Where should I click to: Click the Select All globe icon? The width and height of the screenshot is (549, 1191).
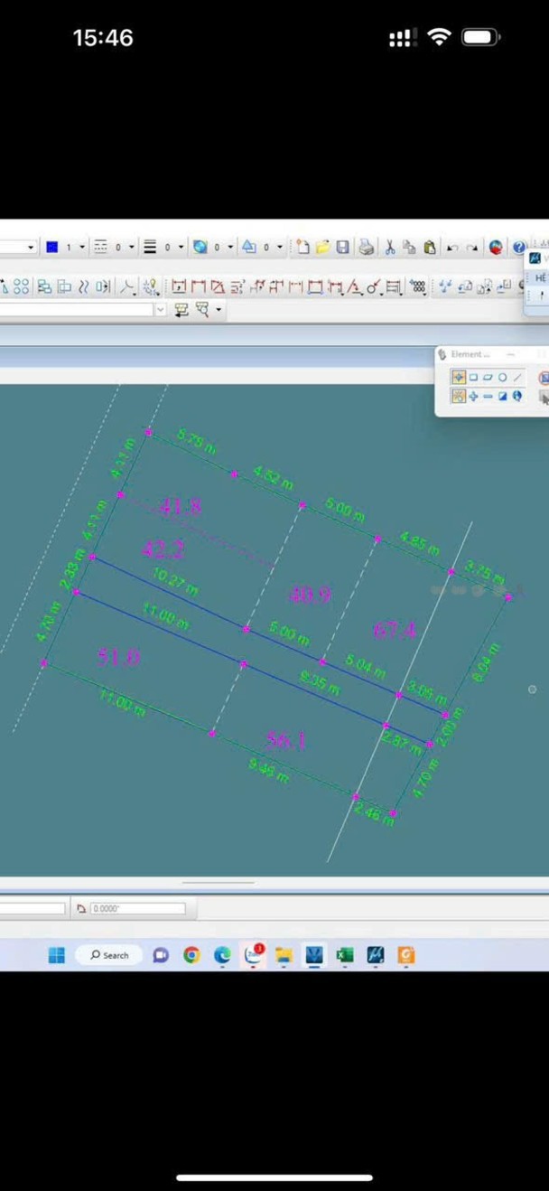[517, 396]
